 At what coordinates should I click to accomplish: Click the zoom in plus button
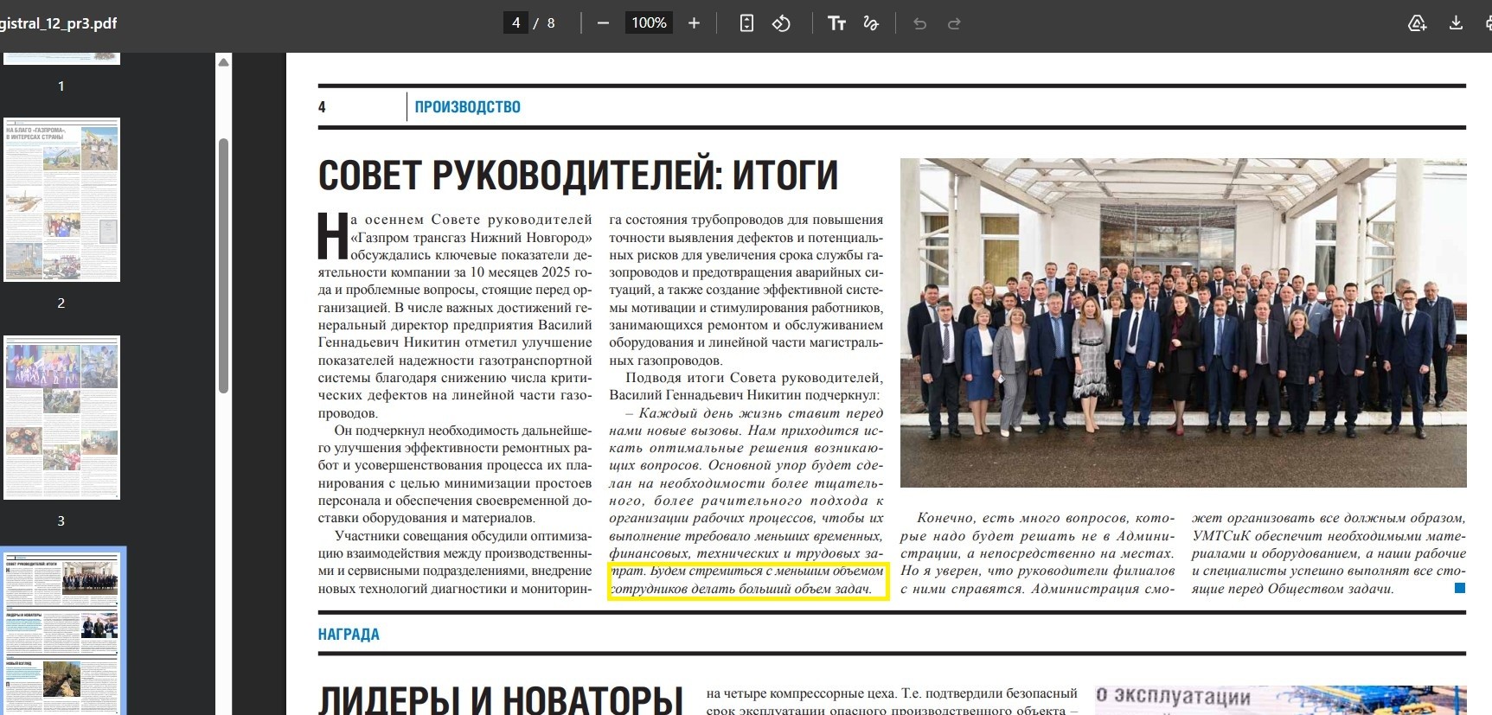click(x=694, y=23)
